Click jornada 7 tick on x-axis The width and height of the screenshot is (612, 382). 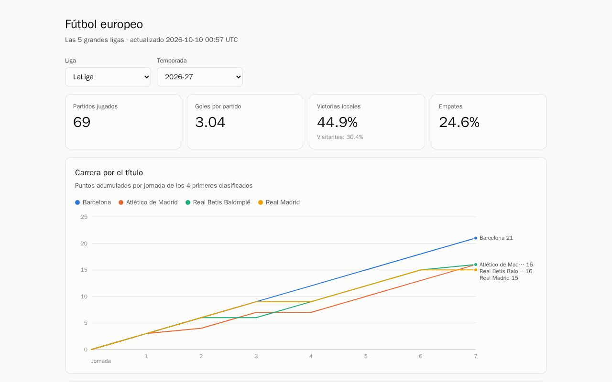[x=476, y=356]
